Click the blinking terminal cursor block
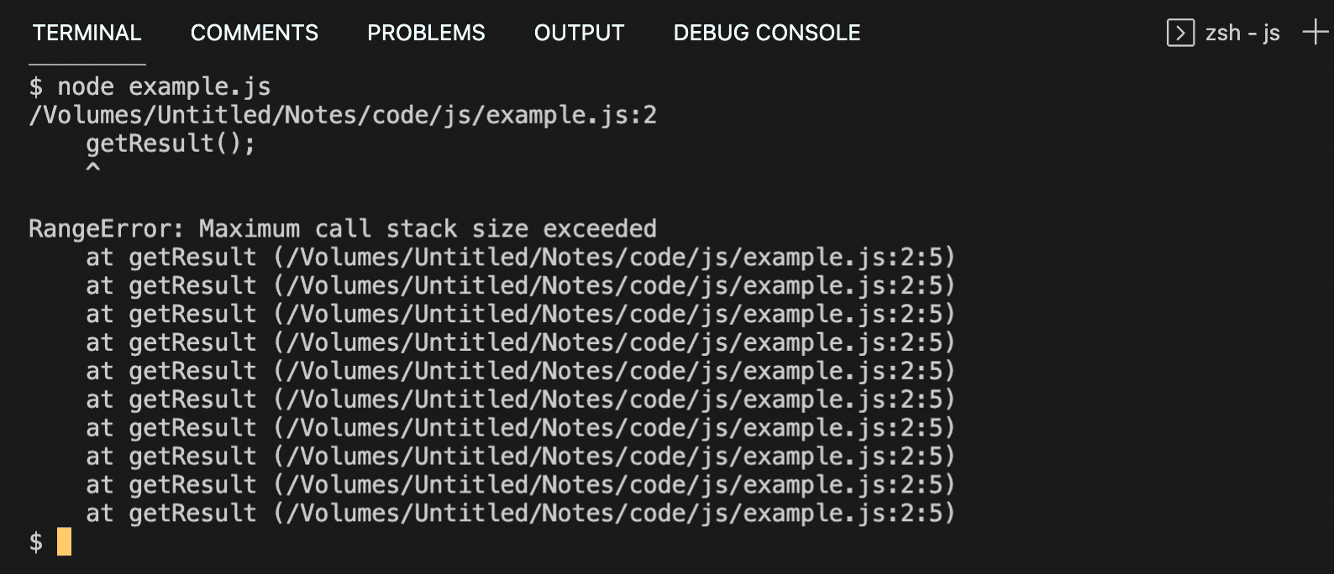1334x574 pixels. [x=62, y=542]
